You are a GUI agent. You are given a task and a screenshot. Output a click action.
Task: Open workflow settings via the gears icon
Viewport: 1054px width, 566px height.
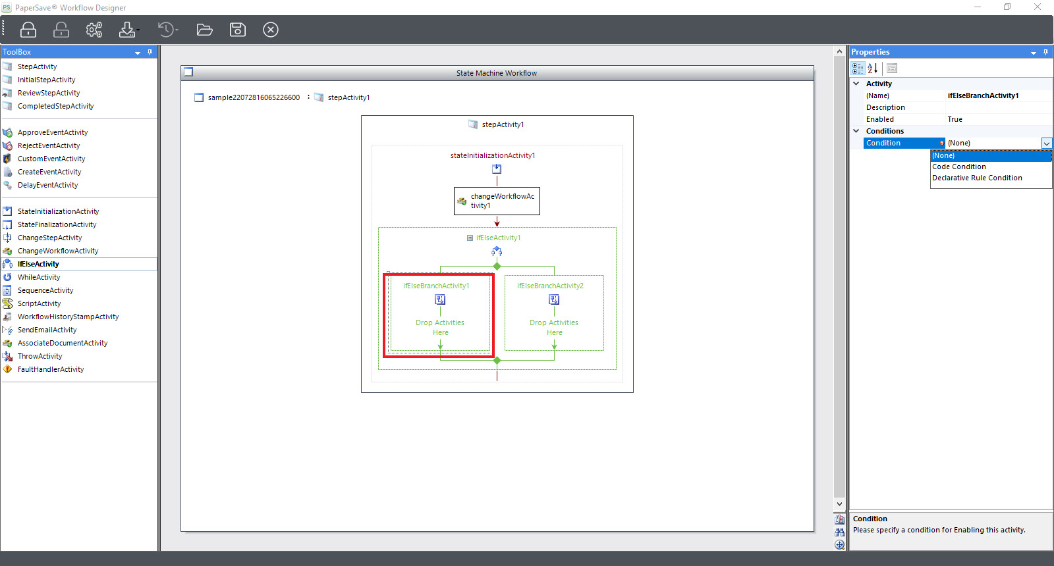94,30
